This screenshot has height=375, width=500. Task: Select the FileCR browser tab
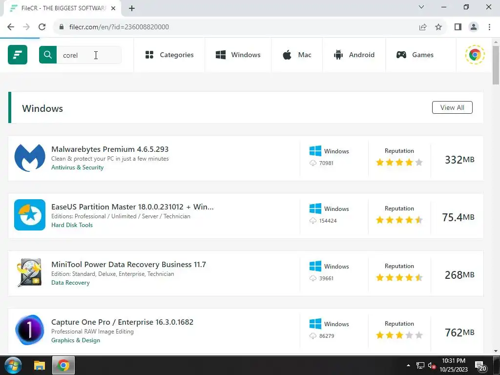[x=62, y=8]
